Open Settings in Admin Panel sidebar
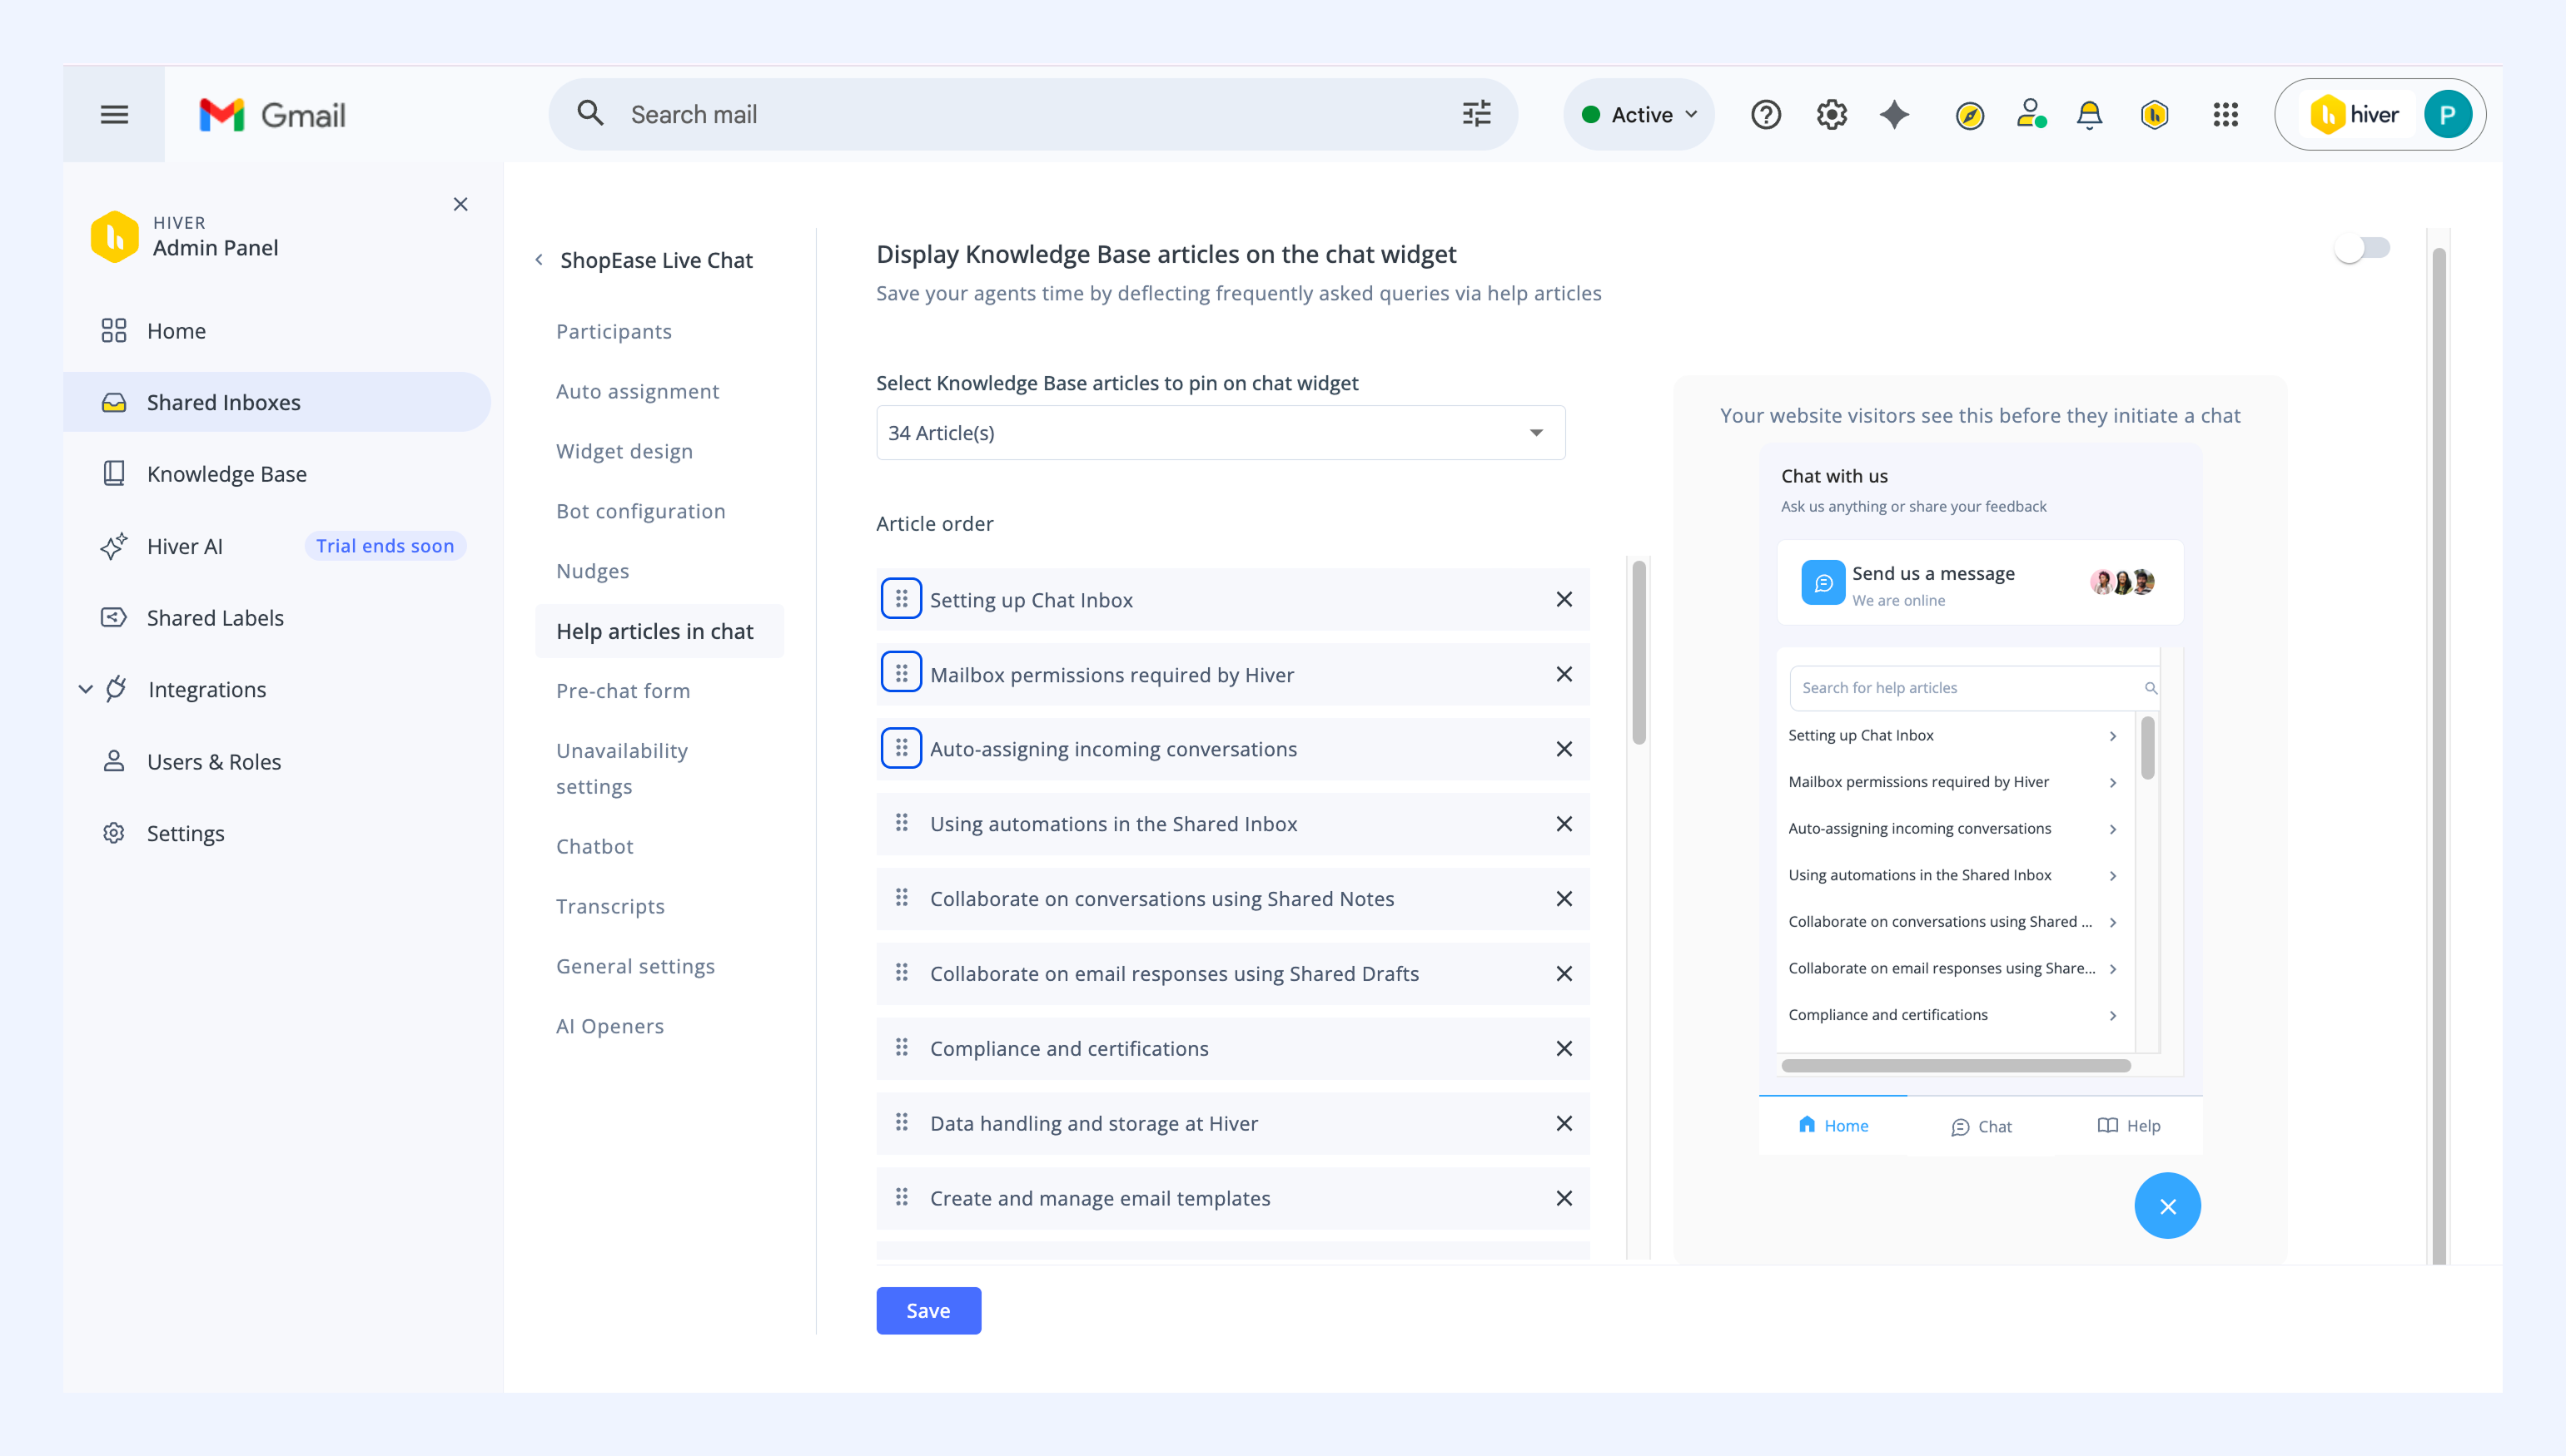The image size is (2566, 1456). point(185,834)
